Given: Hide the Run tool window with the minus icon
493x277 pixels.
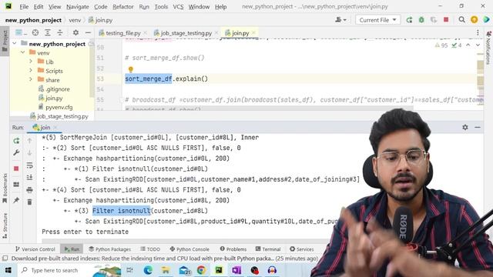Looking at the screenshot, I should click(478, 127).
